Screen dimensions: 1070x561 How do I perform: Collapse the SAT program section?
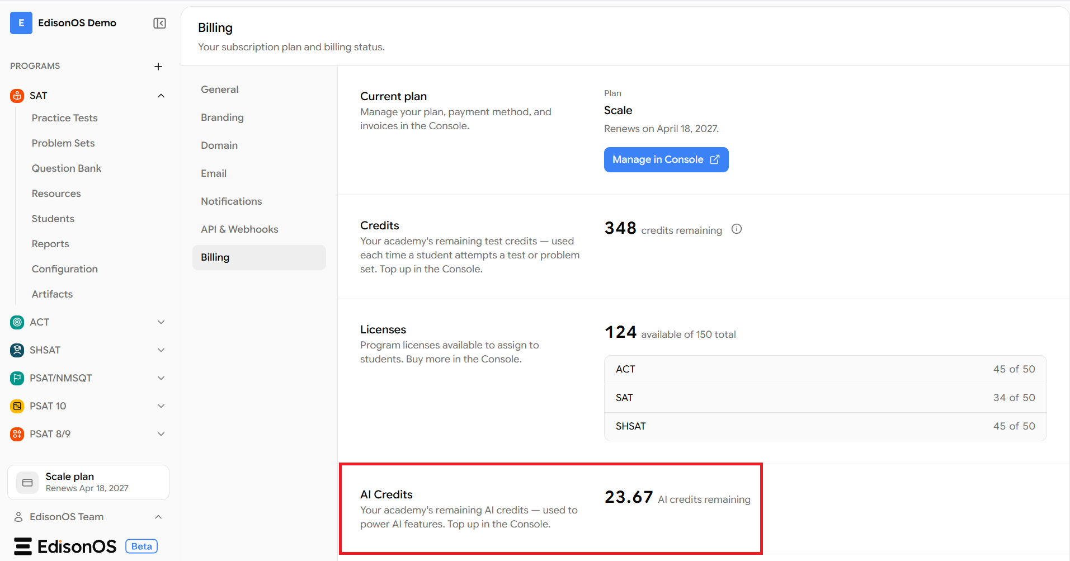click(x=161, y=96)
